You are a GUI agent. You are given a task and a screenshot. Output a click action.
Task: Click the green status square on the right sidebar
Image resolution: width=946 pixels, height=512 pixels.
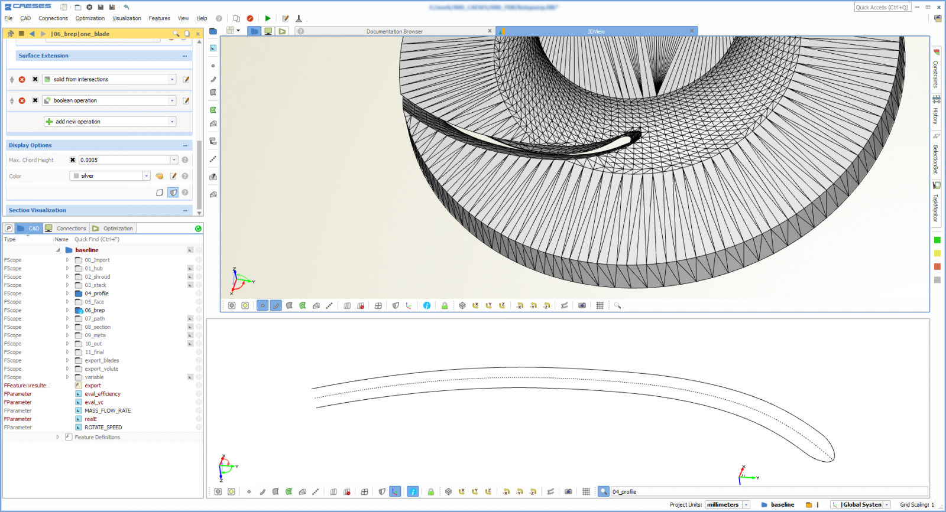point(937,240)
